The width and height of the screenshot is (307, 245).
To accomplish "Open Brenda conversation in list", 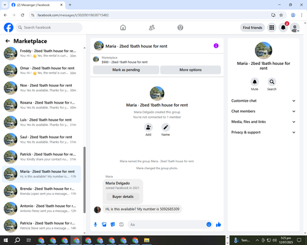I will coord(42,191).
